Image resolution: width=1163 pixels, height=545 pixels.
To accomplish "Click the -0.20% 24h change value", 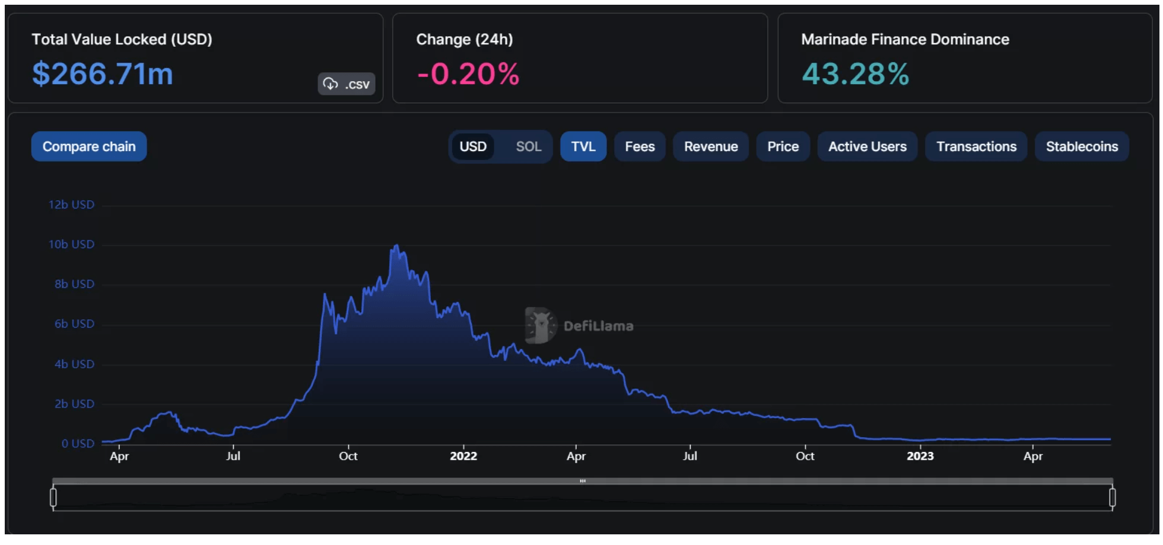I will pos(468,74).
